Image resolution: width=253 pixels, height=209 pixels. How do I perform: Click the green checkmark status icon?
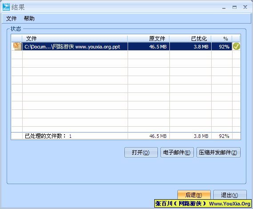[x=237, y=47]
